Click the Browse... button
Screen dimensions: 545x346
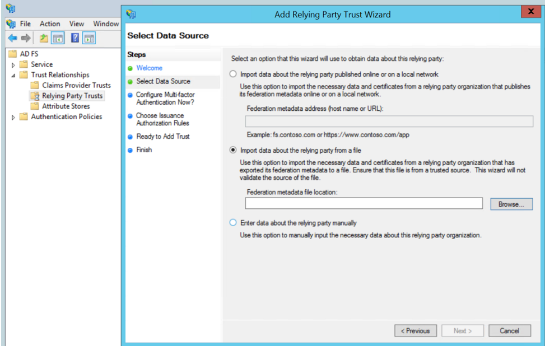pos(511,204)
